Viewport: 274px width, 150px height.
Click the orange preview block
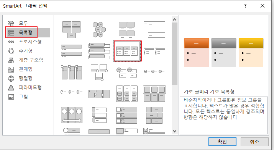(x=197, y=53)
